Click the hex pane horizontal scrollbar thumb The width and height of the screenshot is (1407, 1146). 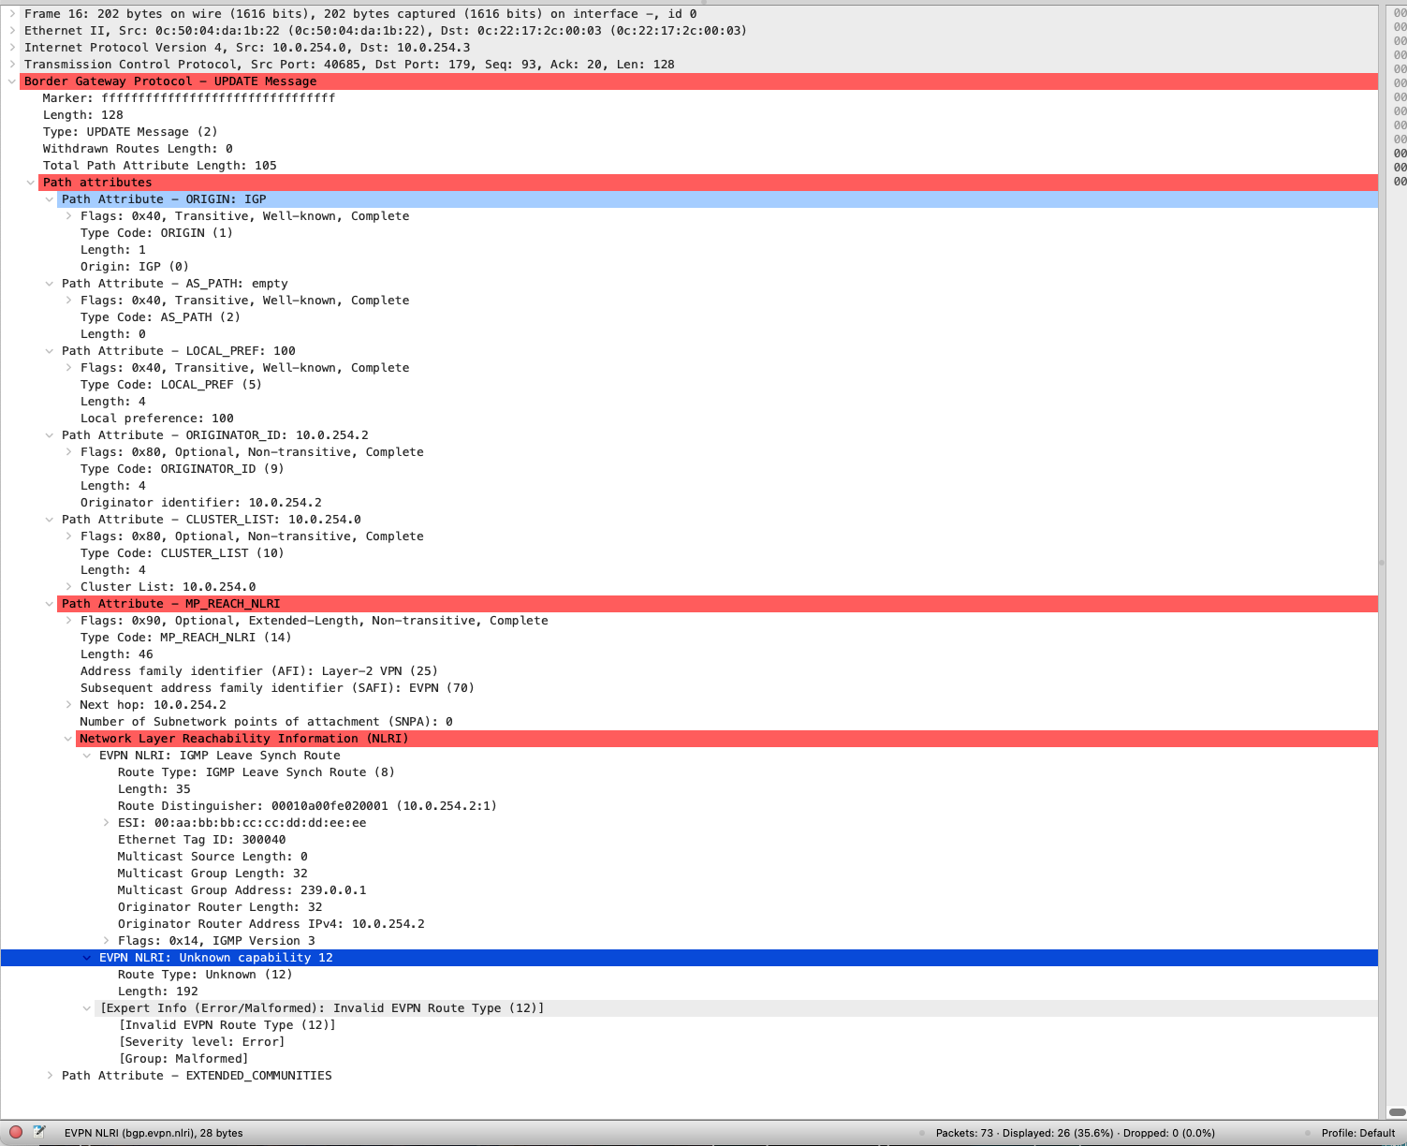[x=1397, y=1112]
